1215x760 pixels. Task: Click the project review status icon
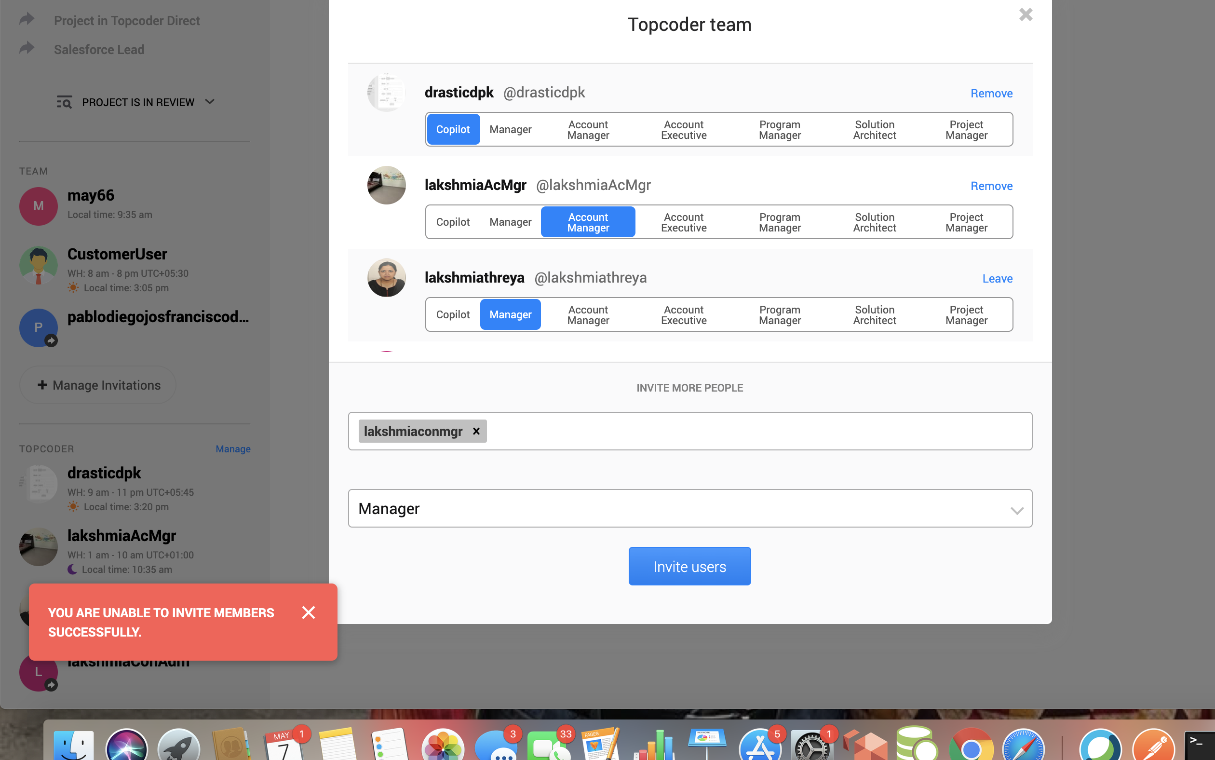64,102
